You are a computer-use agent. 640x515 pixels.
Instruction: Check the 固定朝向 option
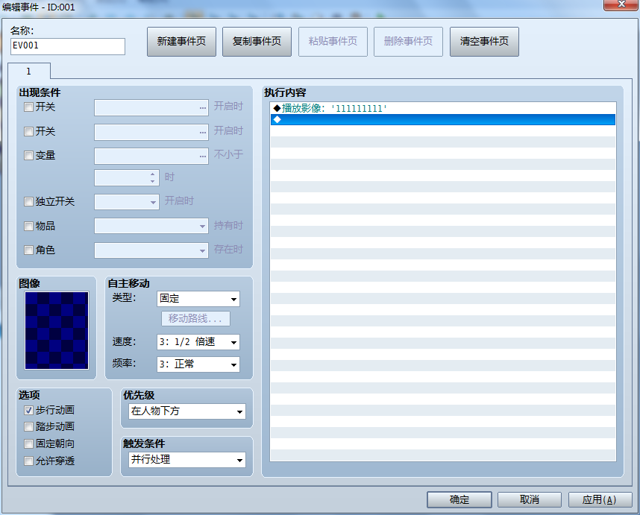tap(28, 443)
